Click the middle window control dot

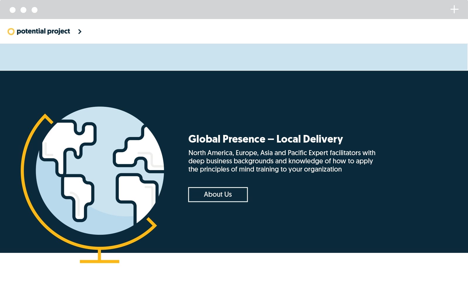[23, 10]
